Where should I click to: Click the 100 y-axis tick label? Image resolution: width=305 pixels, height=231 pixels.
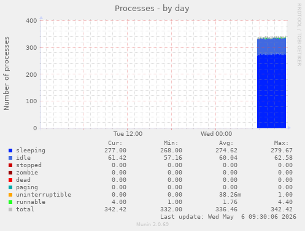(31, 101)
